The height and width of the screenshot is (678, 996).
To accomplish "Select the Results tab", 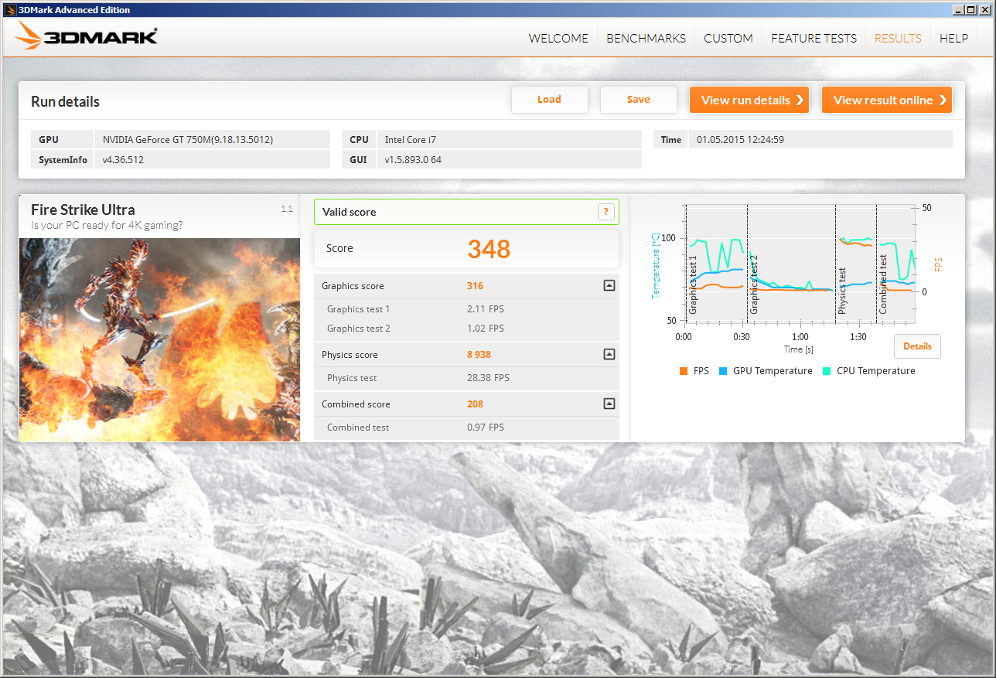I will tap(897, 38).
